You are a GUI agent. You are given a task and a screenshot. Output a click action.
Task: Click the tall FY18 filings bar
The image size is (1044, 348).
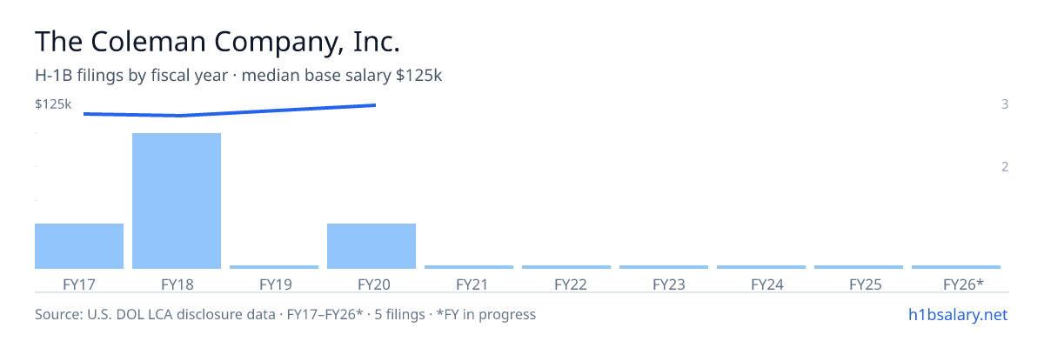(177, 201)
